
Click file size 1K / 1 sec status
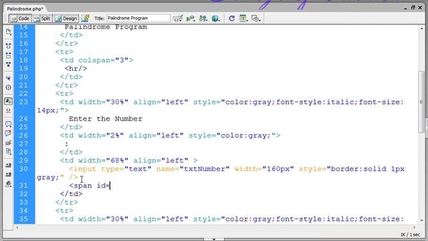click(410, 234)
